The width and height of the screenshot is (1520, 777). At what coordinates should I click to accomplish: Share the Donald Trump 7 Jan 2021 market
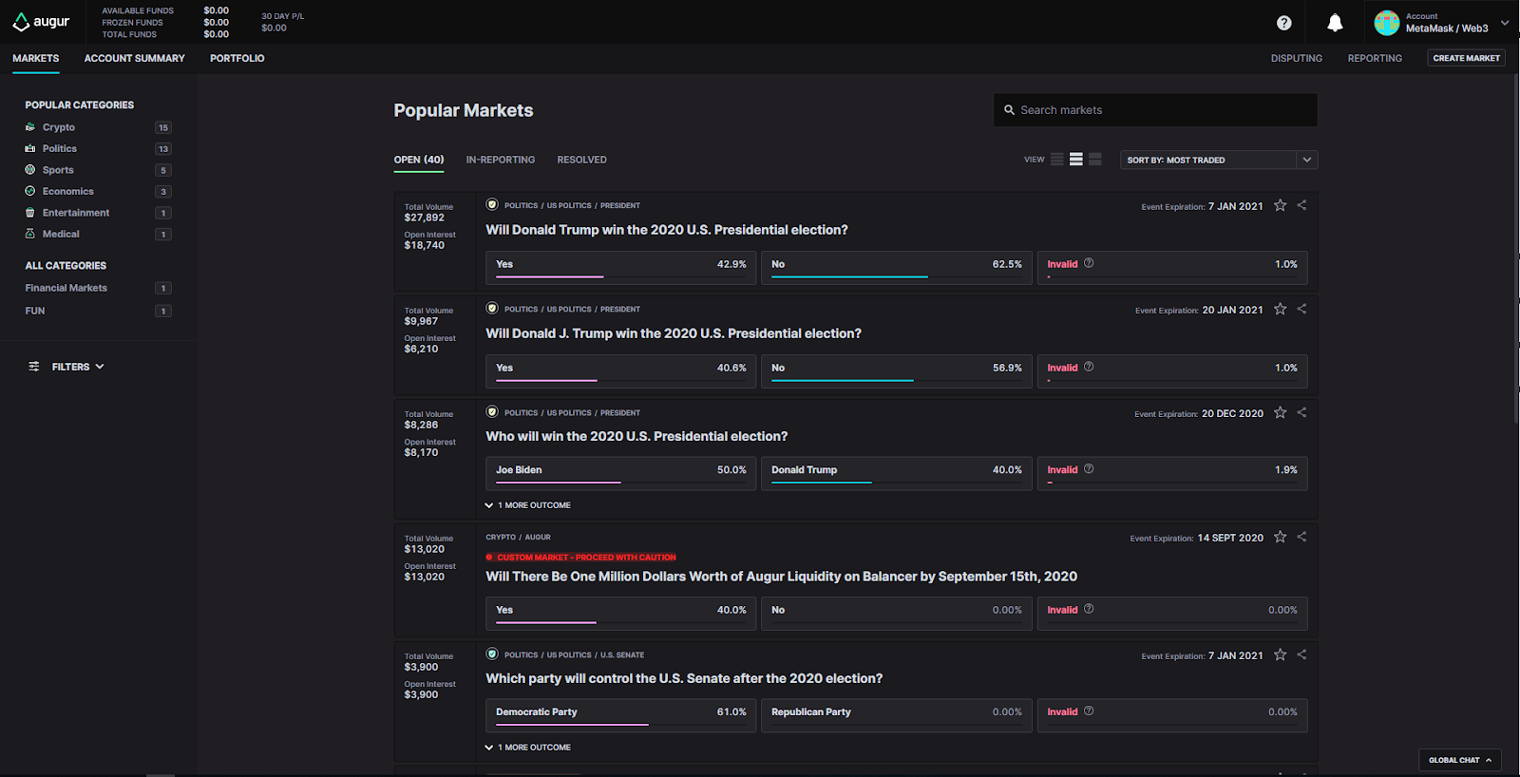pyautogui.click(x=1301, y=205)
